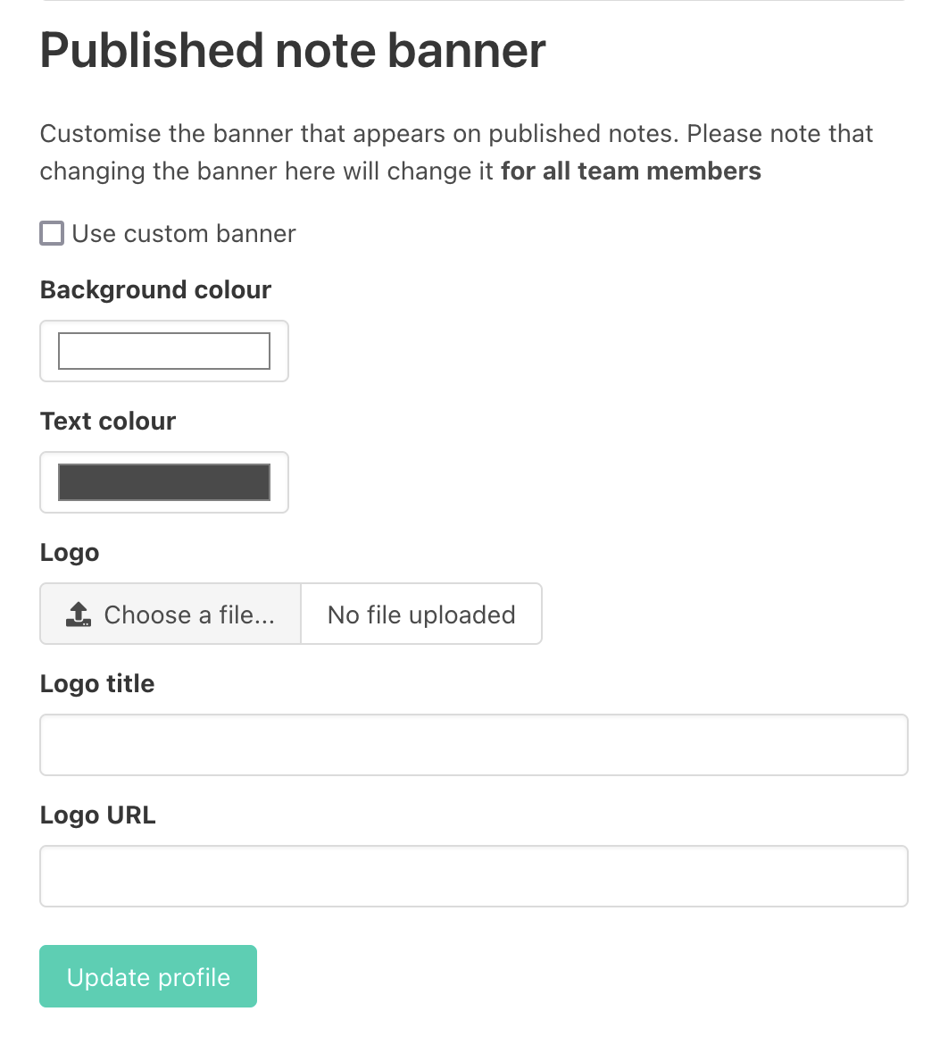Click the Logo title label
948x1045 pixels.
[x=96, y=683]
